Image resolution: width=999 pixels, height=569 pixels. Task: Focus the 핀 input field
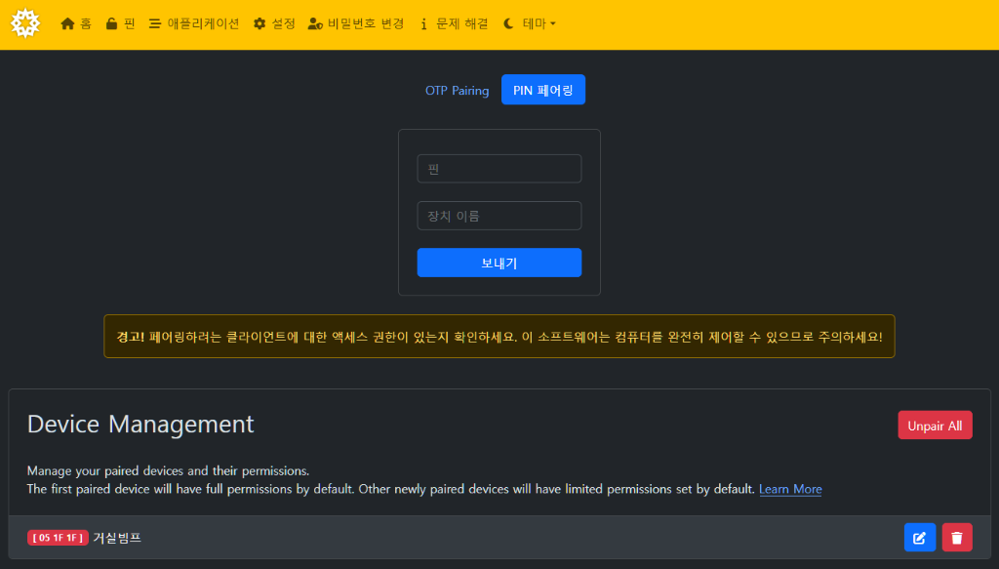click(499, 169)
